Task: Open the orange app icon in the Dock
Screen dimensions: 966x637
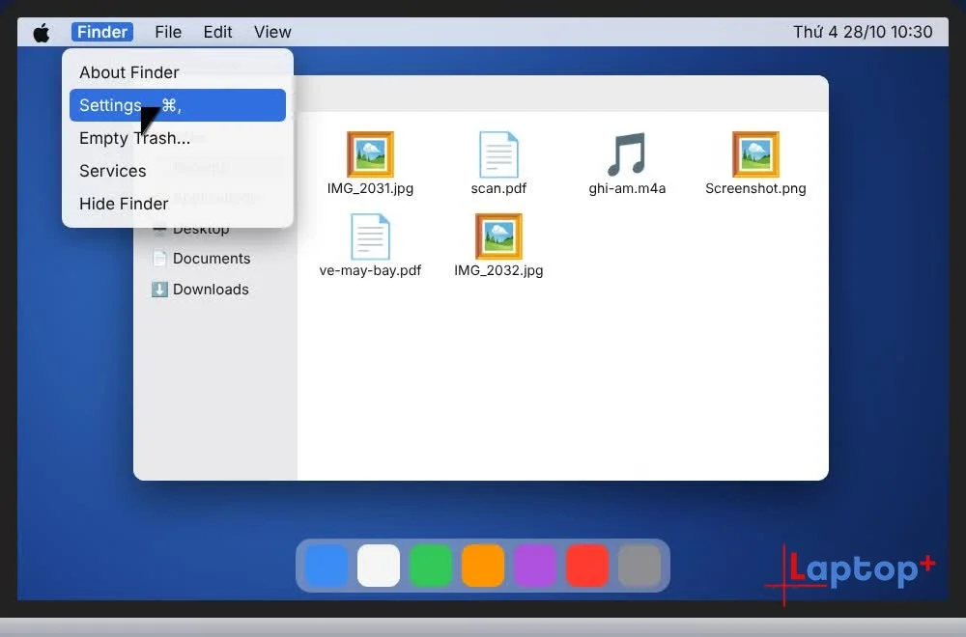Action: point(483,565)
